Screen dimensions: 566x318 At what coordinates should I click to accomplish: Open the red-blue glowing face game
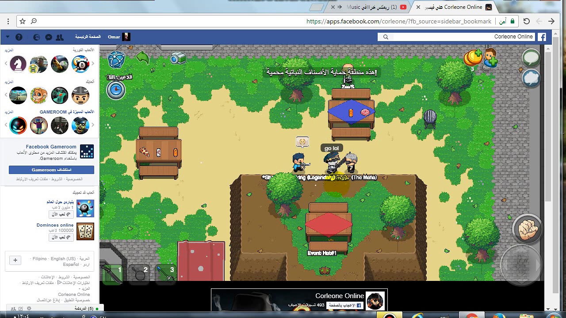pos(18,125)
